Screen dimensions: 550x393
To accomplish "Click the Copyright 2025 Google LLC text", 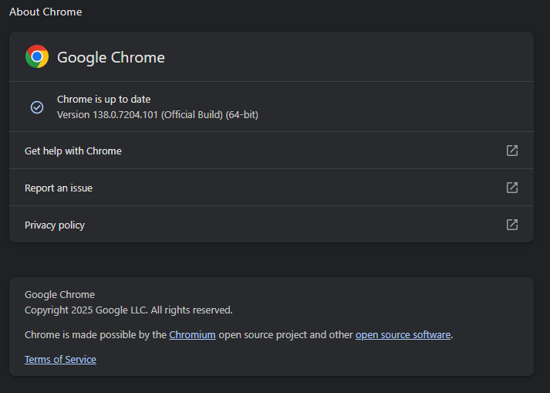I will pyautogui.click(x=128, y=310).
